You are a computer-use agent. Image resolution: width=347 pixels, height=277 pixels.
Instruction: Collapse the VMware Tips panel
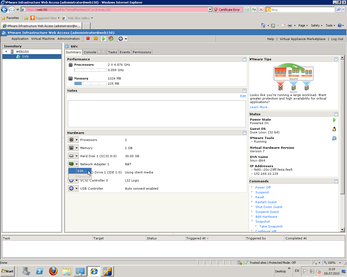[x=336, y=59]
